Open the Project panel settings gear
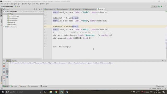167x94 pixels. coord(39,9)
